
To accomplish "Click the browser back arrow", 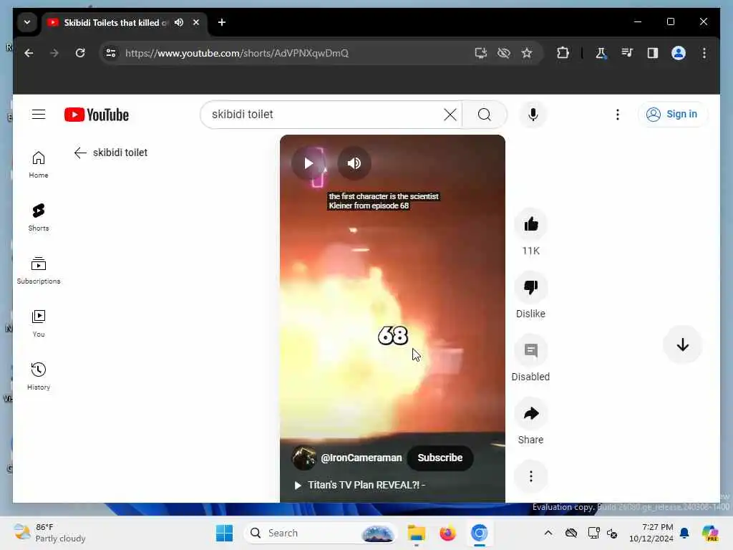I will [x=29, y=53].
